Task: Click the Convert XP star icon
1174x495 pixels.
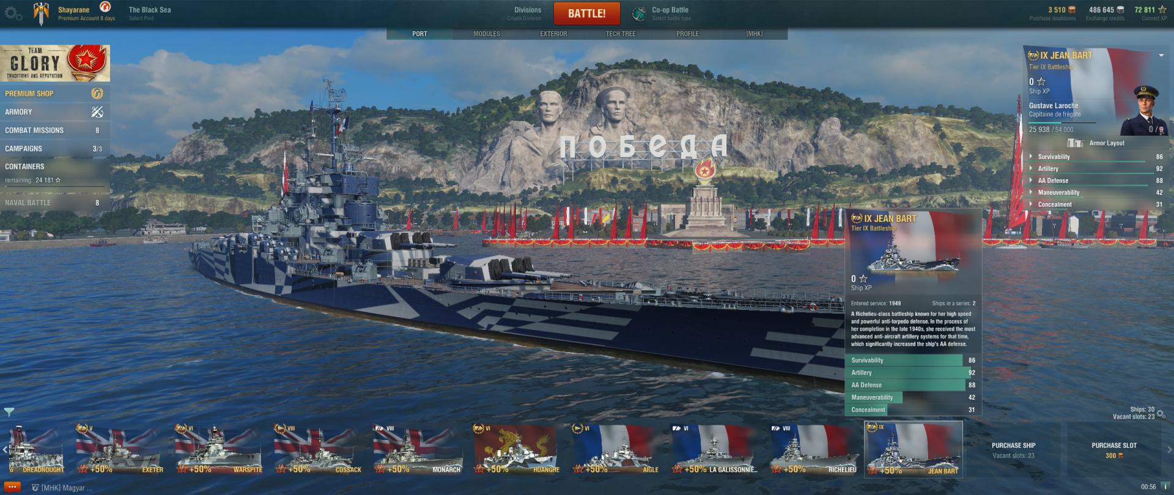Action: coord(1162,10)
